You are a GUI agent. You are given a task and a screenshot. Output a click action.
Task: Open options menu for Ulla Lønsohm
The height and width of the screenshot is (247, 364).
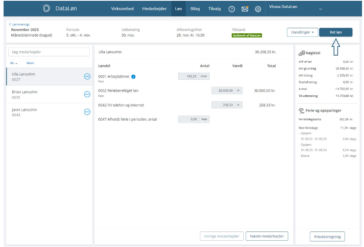point(87,77)
